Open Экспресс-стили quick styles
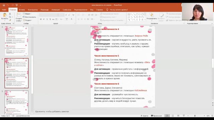This screenshot has height=120, width=214. [x=161, y=17]
